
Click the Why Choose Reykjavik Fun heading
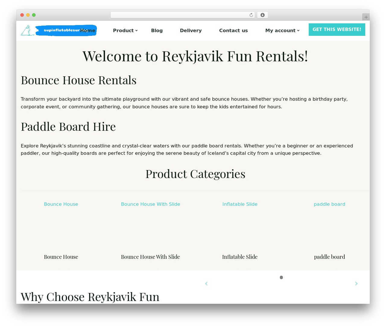pyautogui.click(x=90, y=297)
